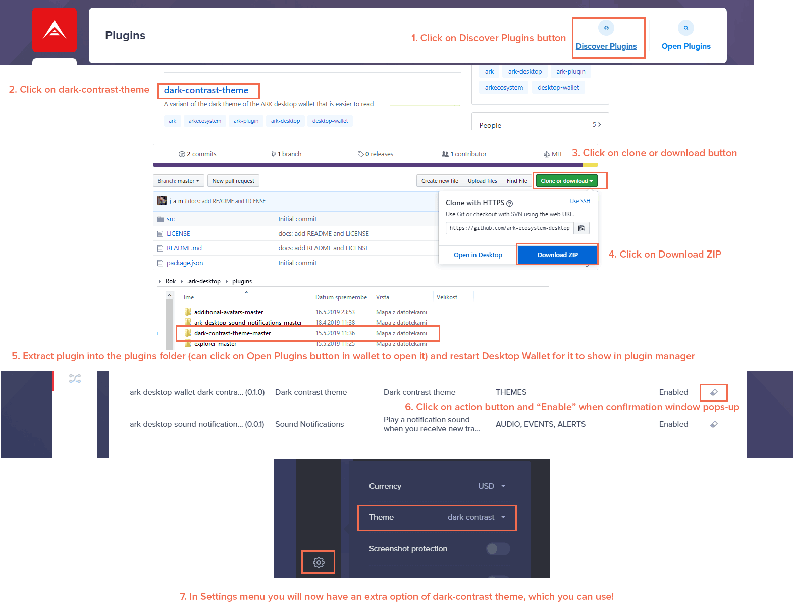Click the New pull request button

pos(233,181)
